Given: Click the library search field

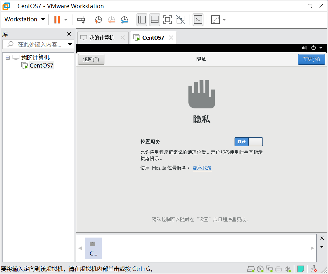Looking at the screenshot, I should [38, 44].
